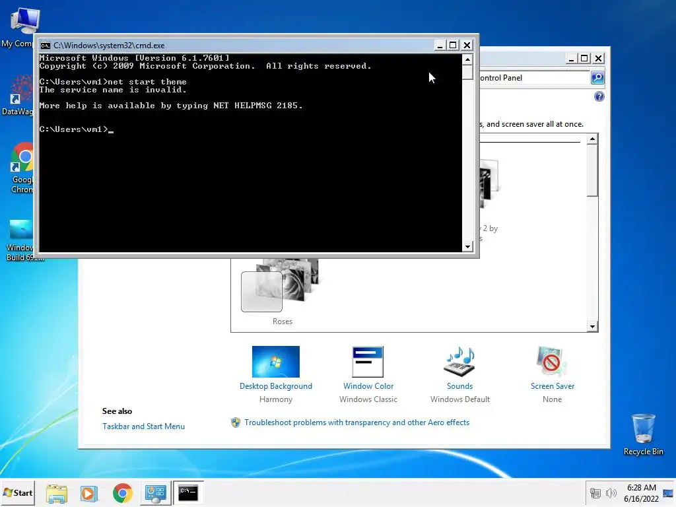Click the Sounds link
The height and width of the screenshot is (507, 676).
(459, 386)
